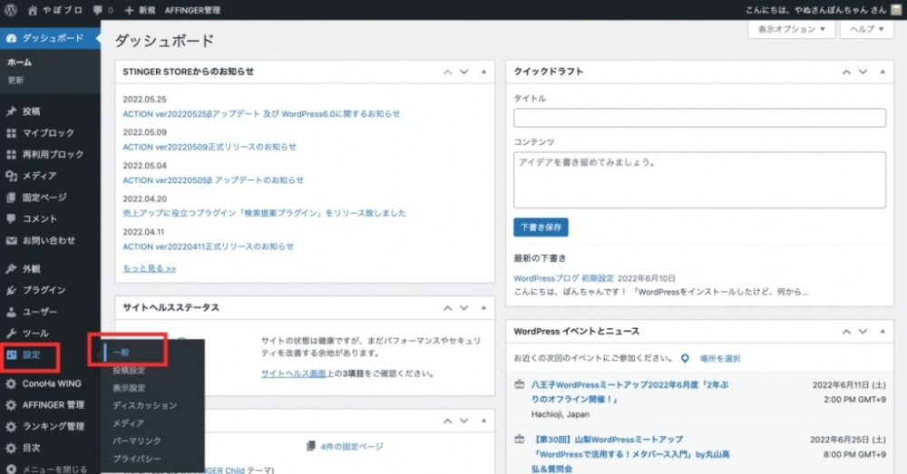This screenshot has height=474, width=907.
Task: Click the 投稿 pushpin icon
Action: [x=11, y=111]
